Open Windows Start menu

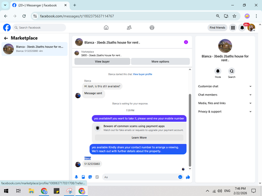tap(6, 191)
